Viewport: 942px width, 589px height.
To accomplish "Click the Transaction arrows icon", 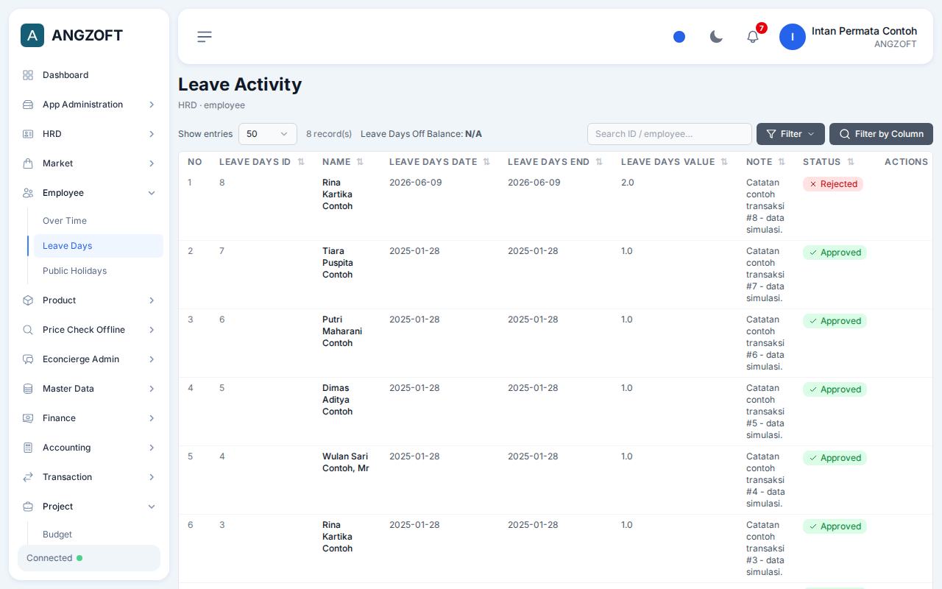I will tap(28, 477).
